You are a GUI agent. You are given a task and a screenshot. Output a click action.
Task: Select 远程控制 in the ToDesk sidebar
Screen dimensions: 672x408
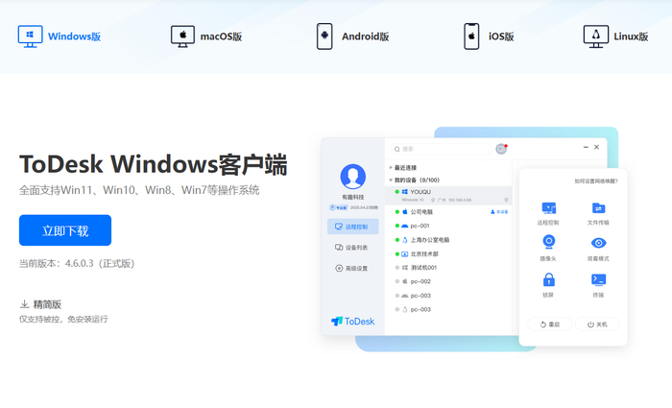point(352,227)
